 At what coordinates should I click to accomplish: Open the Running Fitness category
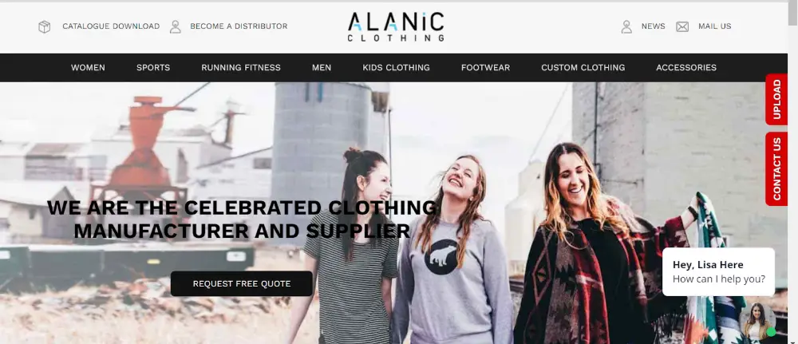tap(241, 68)
